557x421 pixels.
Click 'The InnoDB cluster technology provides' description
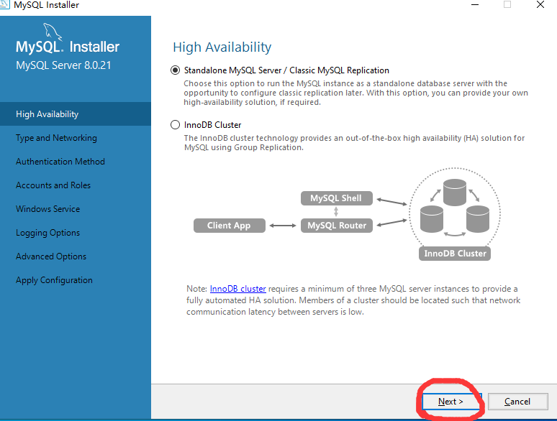[x=354, y=142]
